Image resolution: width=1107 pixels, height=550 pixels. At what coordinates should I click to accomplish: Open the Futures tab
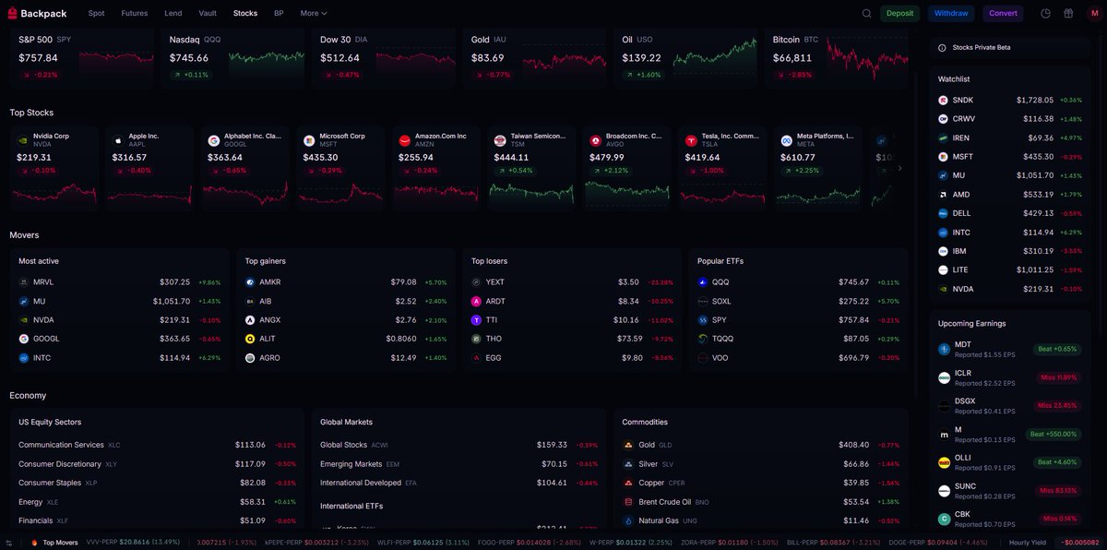point(135,13)
